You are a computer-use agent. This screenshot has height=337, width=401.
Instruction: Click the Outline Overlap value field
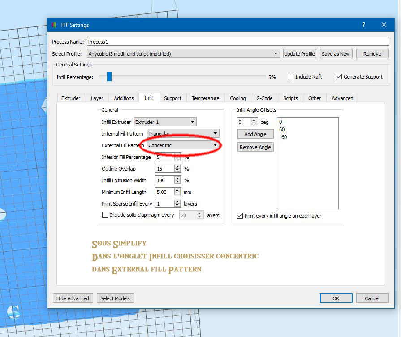click(x=165, y=169)
